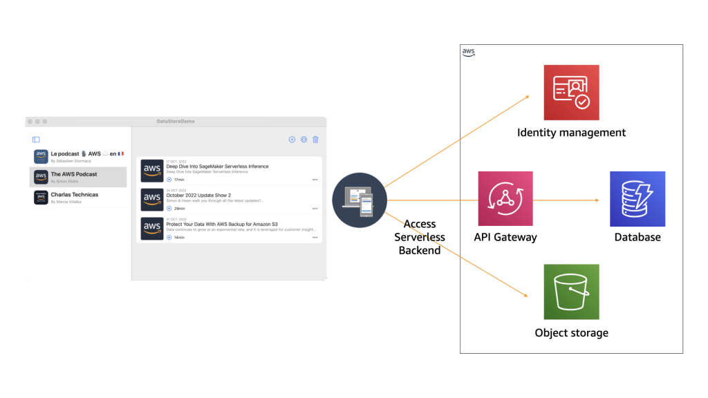Click the 29min duration label

coord(180,209)
